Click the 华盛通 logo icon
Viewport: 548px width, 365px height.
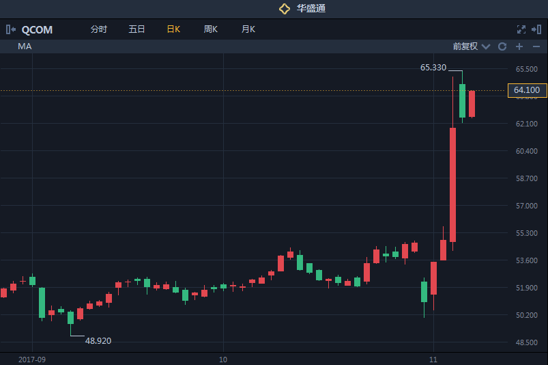click(285, 9)
